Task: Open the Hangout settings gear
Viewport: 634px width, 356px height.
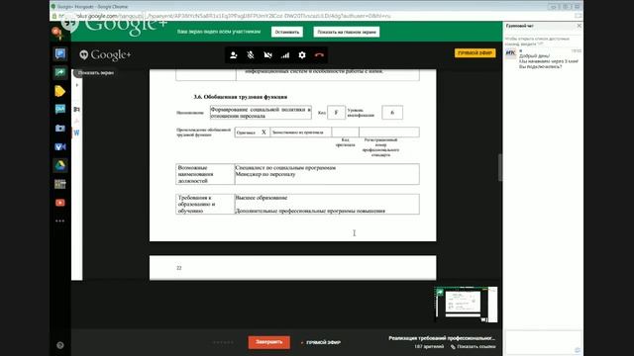Action: coord(302,55)
